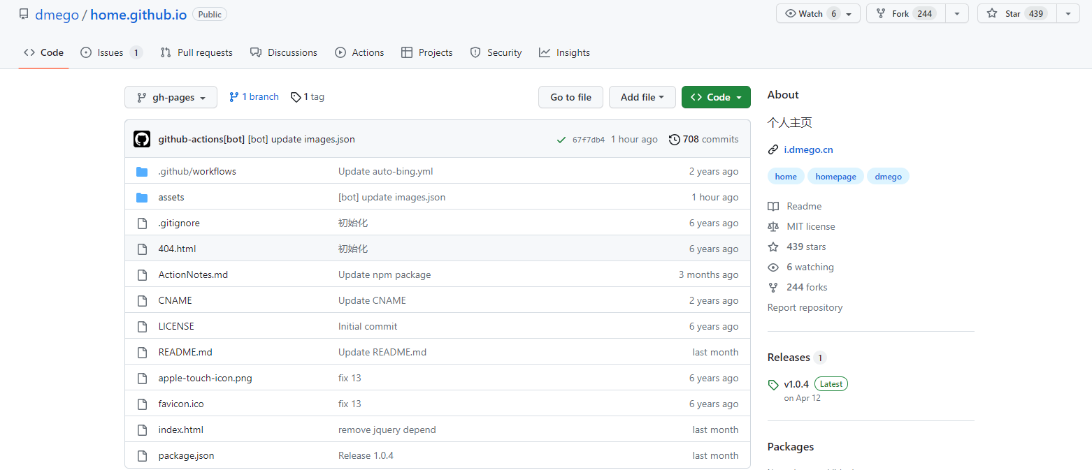
Task: Click the ActionNotes.md file icon
Action: tap(142, 275)
